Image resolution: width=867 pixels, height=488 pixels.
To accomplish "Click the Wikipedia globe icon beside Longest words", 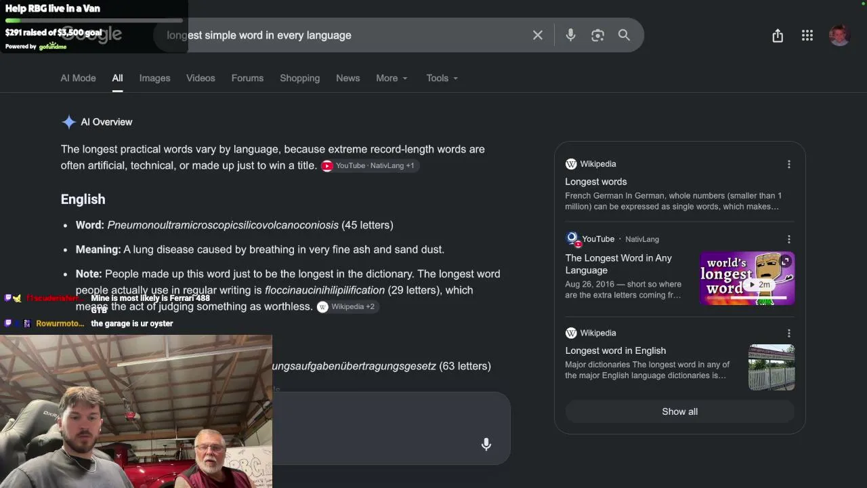I will pyautogui.click(x=571, y=164).
